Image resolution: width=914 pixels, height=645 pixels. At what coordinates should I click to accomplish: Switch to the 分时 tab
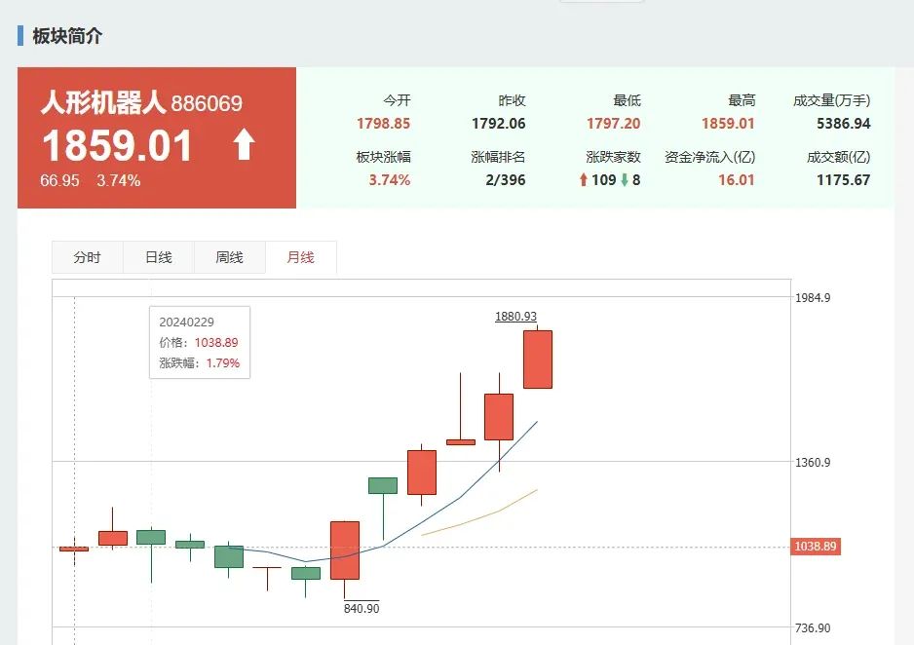click(88, 257)
